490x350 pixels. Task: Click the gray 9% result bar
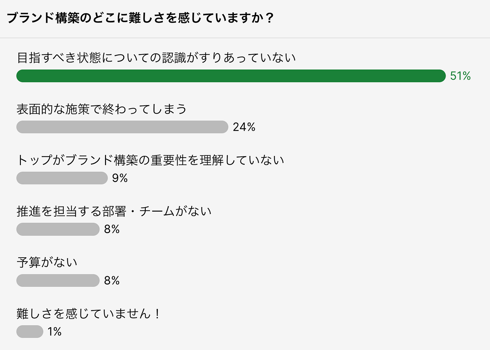62,178
